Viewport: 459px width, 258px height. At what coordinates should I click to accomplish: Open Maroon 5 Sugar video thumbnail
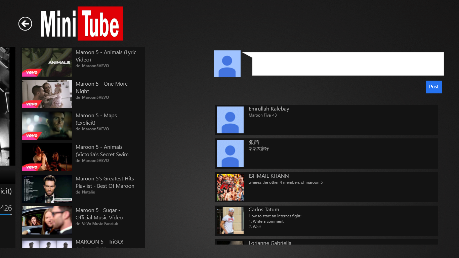click(47, 220)
